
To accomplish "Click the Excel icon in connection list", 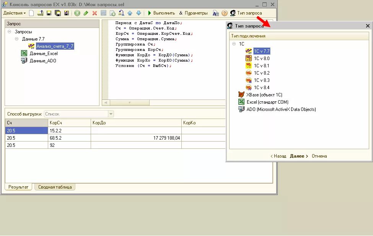I will tap(241, 102).
